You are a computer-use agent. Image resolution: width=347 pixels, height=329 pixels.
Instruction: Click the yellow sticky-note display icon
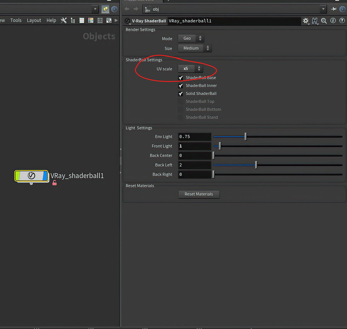pos(106,9)
